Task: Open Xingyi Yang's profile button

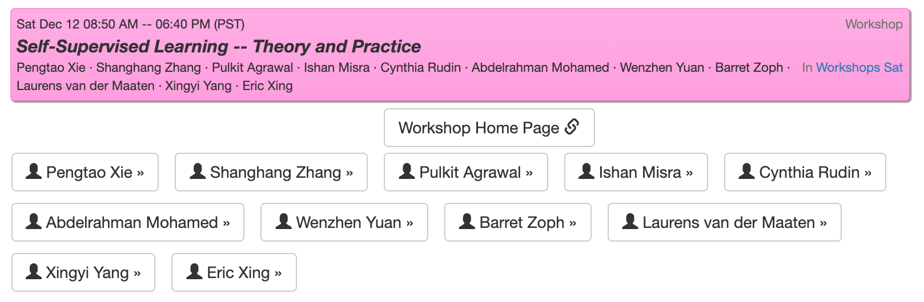Action: [x=83, y=272]
